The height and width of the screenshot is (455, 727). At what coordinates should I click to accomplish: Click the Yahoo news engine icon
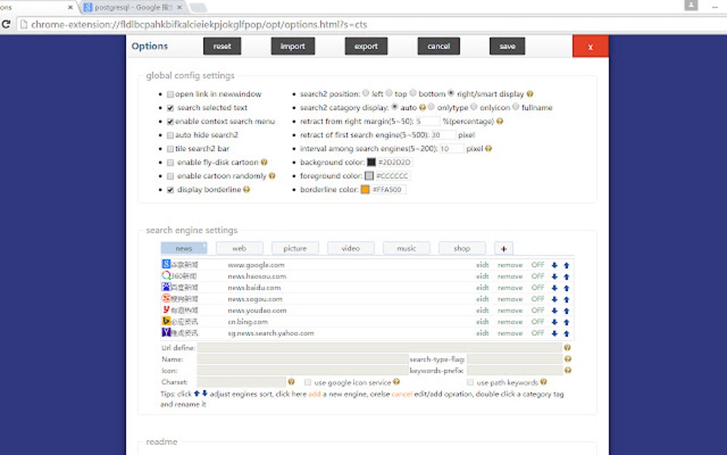tap(165, 333)
